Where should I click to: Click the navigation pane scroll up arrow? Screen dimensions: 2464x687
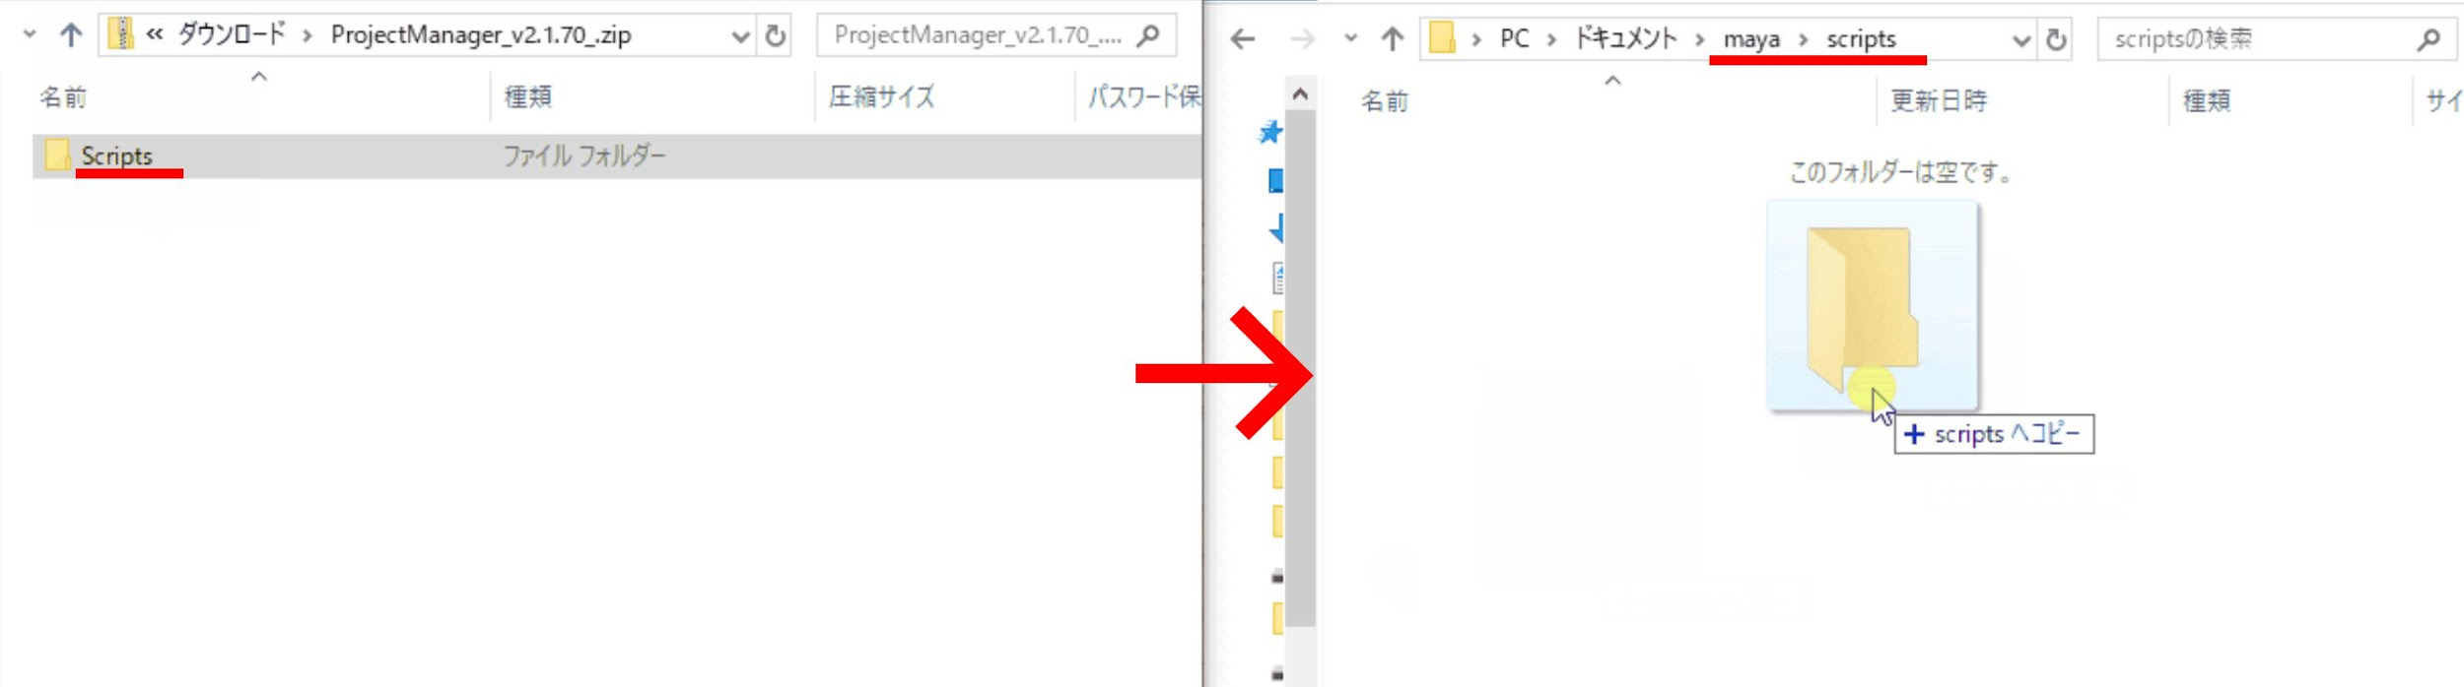pyautogui.click(x=1300, y=94)
